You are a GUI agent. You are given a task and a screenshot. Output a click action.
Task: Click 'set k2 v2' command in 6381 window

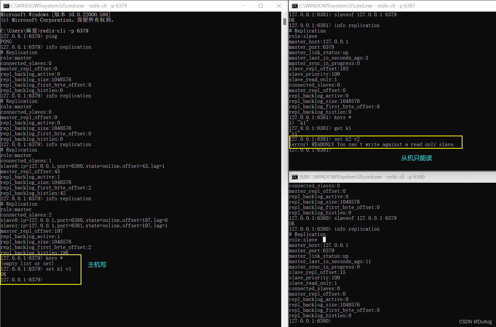click(347, 139)
